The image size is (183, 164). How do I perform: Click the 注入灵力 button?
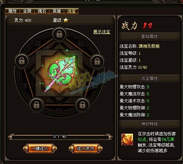(x=86, y=149)
